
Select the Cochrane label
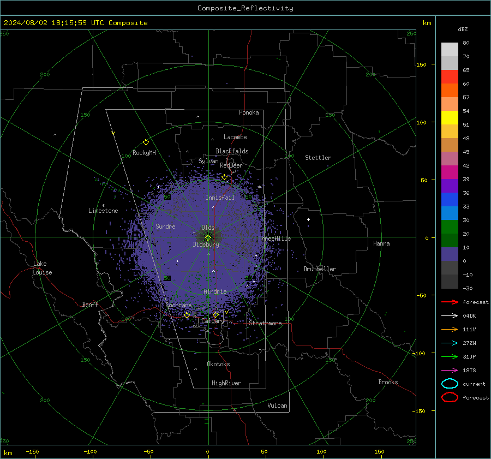tap(178, 305)
